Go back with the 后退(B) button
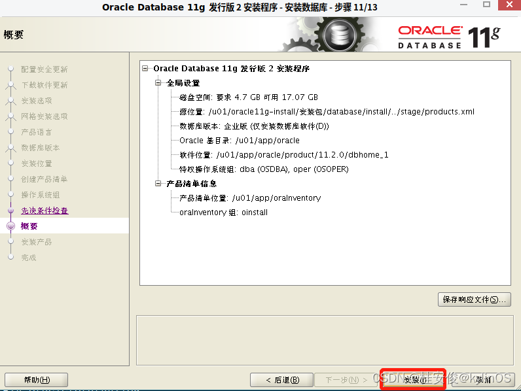Image resolution: width=521 pixels, height=391 pixels. coord(281,380)
